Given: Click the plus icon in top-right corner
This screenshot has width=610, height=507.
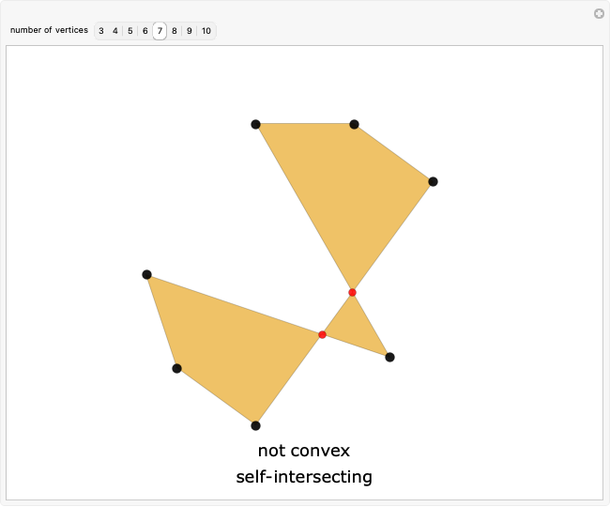Looking at the screenshot, I should click(599, 13).
